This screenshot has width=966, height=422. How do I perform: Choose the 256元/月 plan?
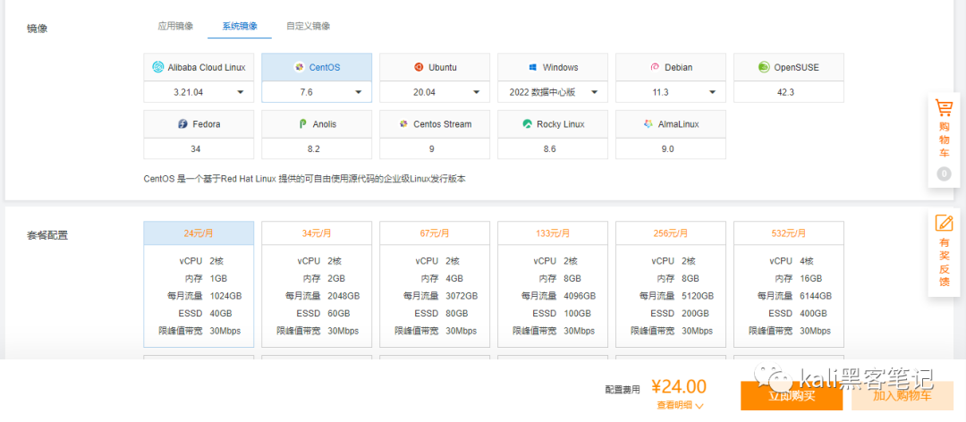pyautogui.click(x=670, y=284)
